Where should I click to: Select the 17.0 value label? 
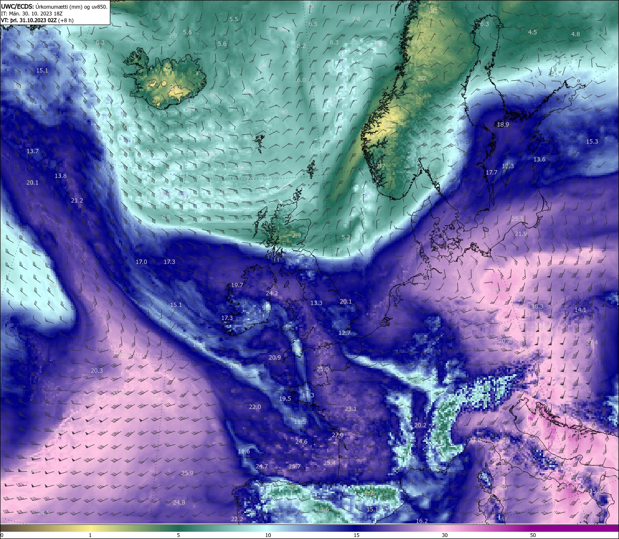[x=141, y=262]
